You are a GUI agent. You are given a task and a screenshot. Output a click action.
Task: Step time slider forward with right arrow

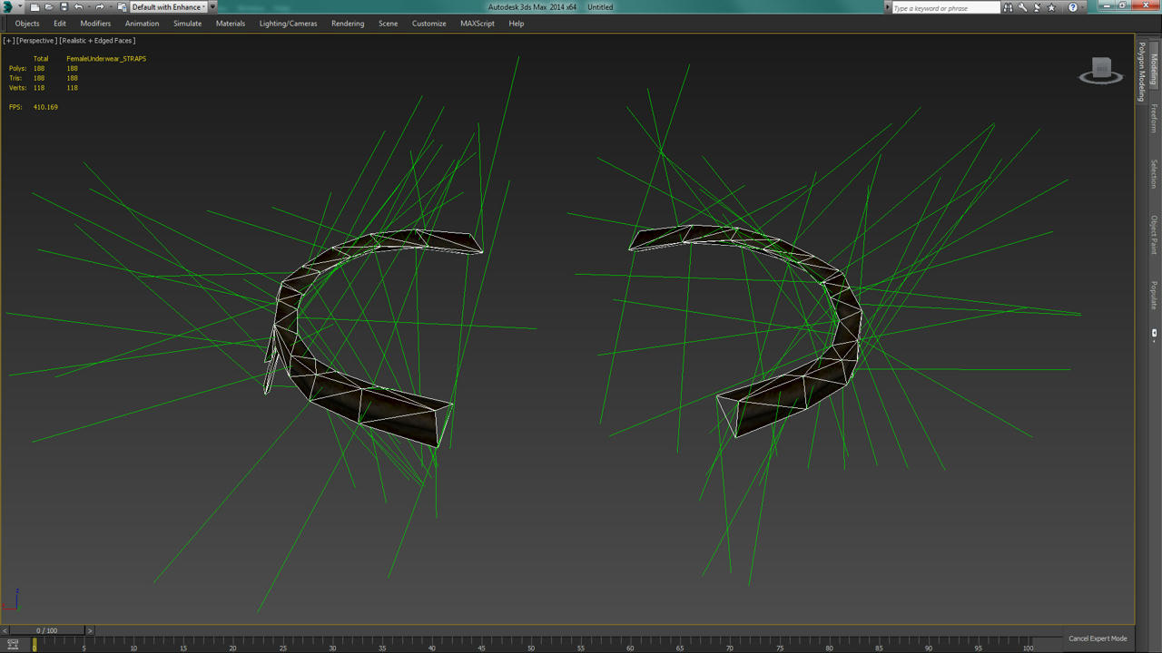(x=89, y=630)
